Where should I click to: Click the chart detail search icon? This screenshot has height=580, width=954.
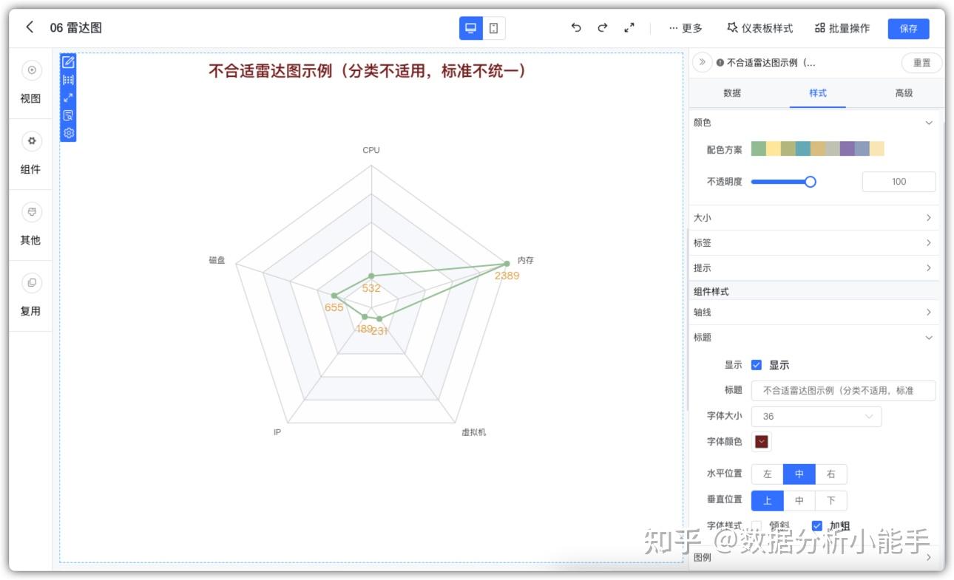pyautogui.click(x=68, y=115)
